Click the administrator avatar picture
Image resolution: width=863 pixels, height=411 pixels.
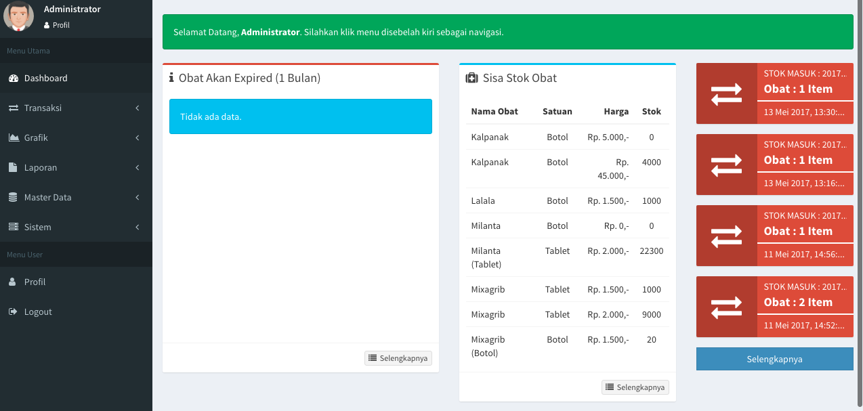click(x=18, y=16)
